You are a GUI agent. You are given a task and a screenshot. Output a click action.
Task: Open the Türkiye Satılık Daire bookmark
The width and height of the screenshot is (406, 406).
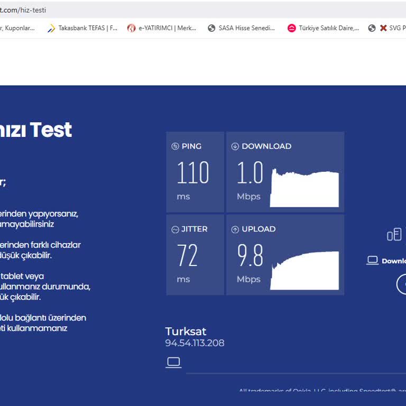(324, 28)
